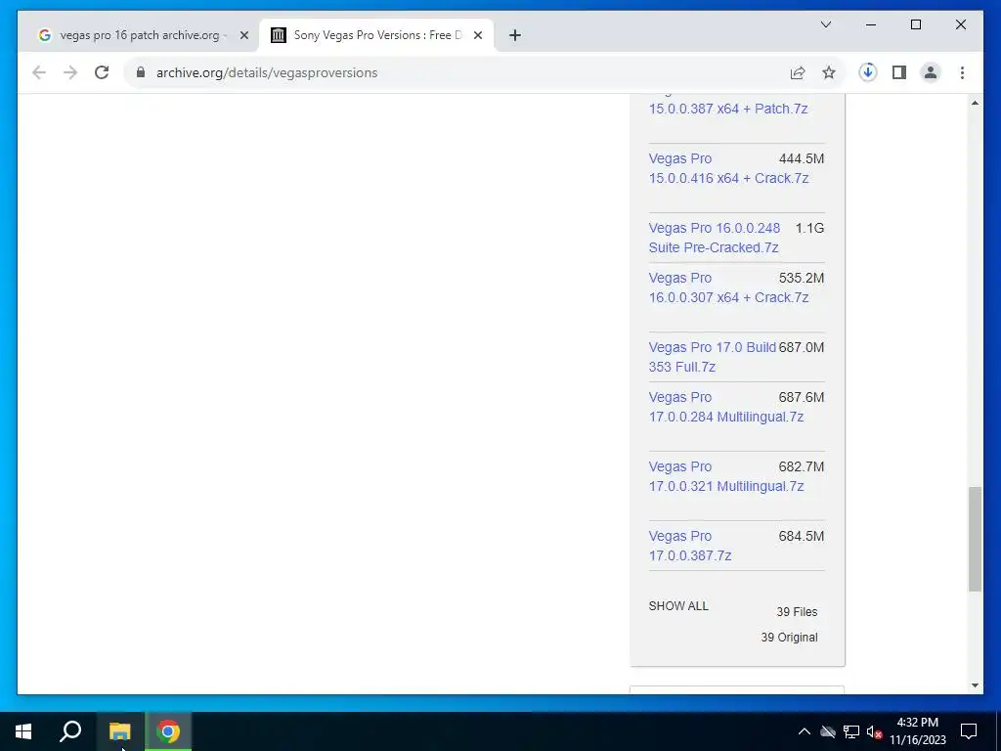The height and width of the screenshot is (751, 1001).
Task: Click the 687.6M file size
Action: (802, 397)
